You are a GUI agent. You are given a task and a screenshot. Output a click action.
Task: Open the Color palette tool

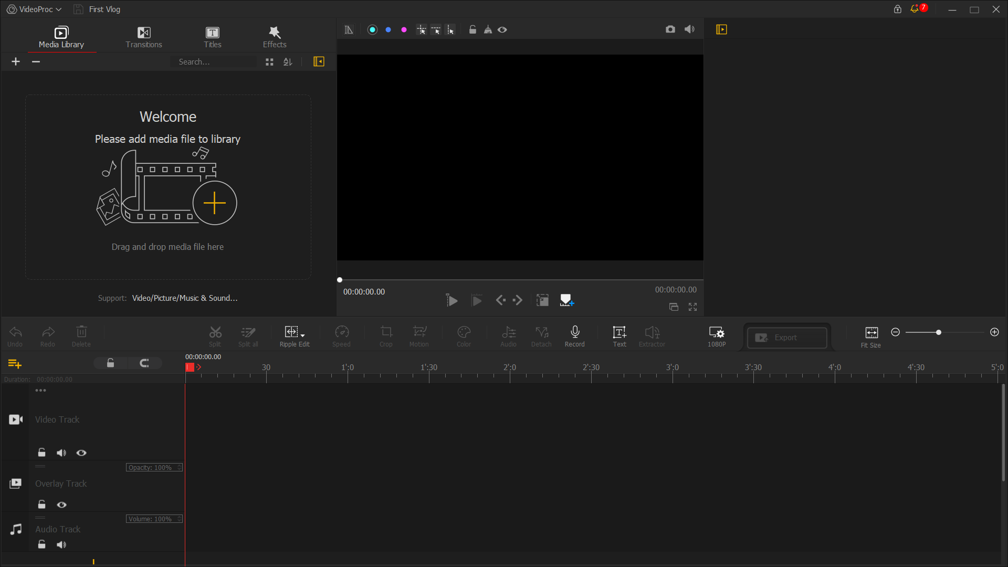(464, 337)
